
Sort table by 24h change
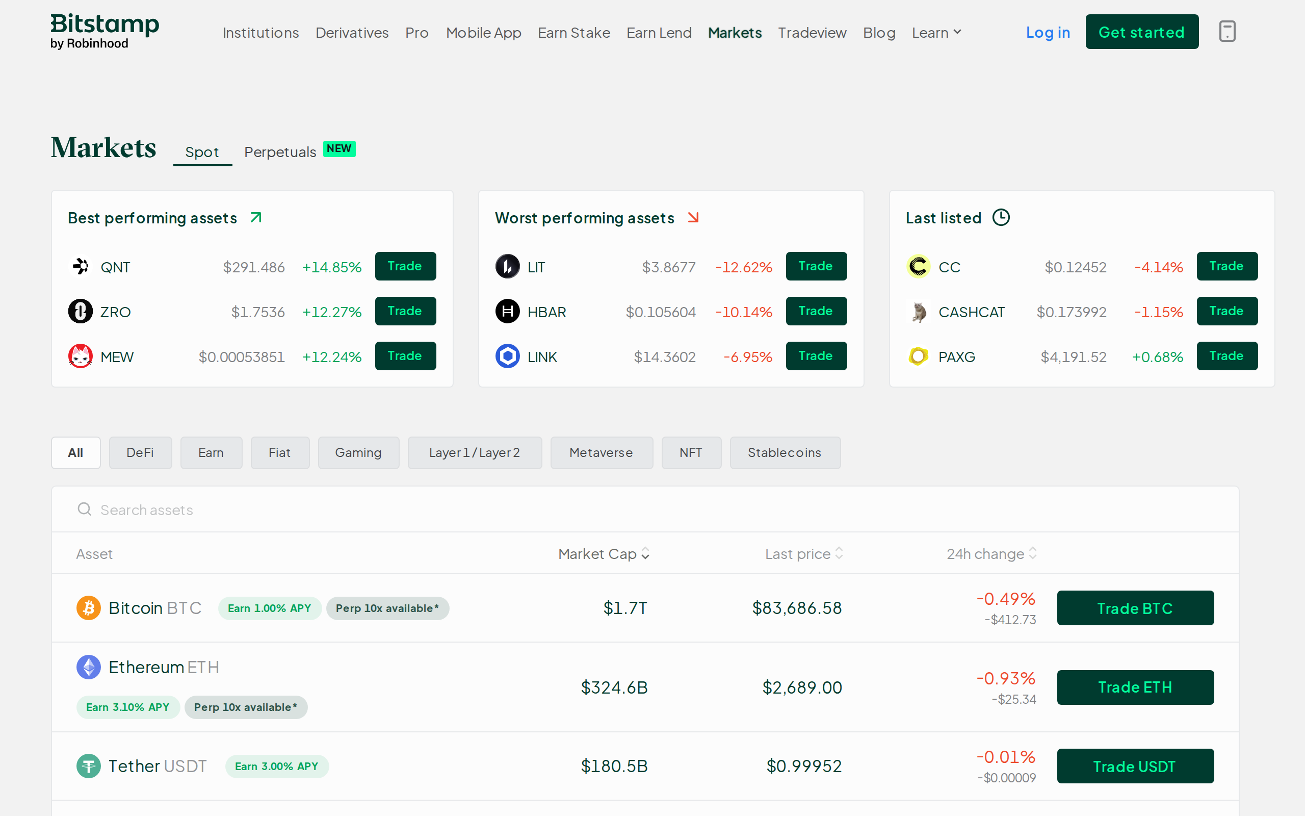(x=991, y=554)
